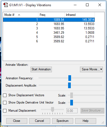
Task: Click the Dipole Derivative Scale slider handle
Action: tap(72, 102)
